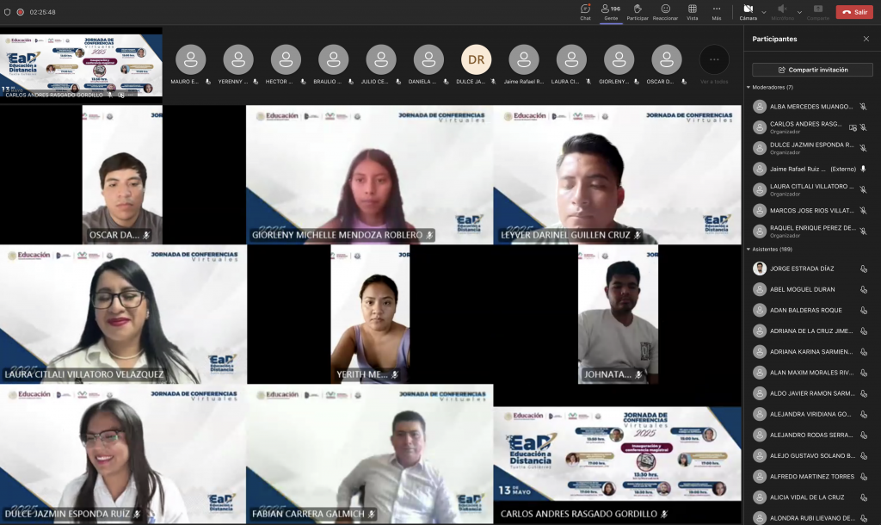Click the Jaime Rafael R. participant avatar

524,59
